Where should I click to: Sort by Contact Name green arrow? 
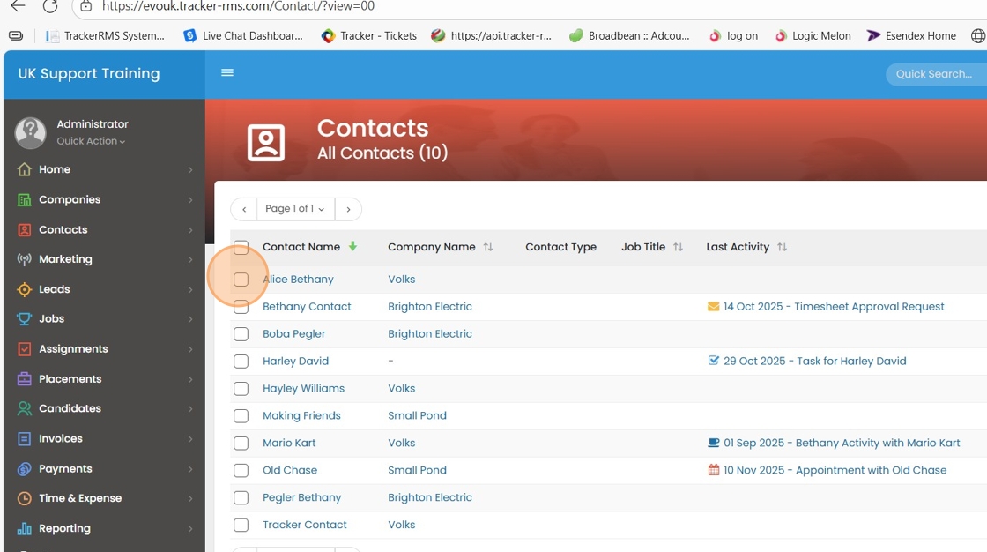coord(352,246)
